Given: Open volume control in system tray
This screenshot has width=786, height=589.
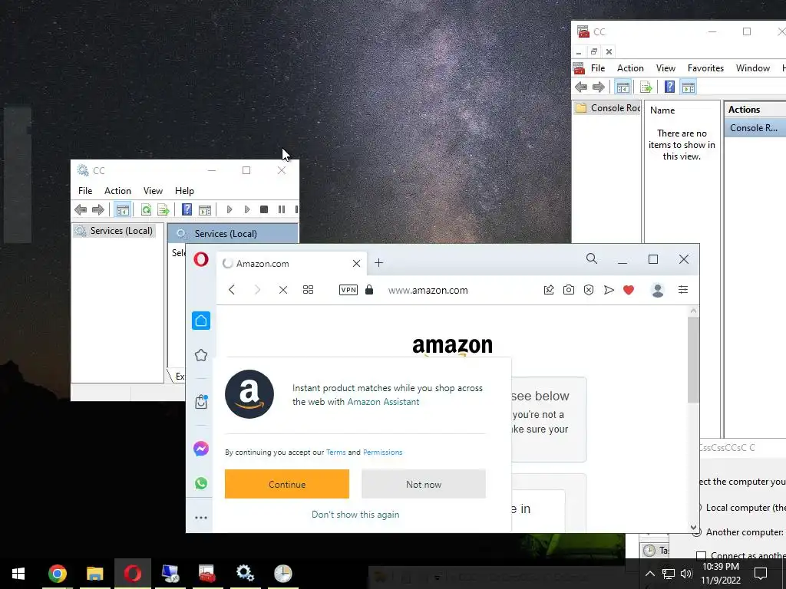Looking at the screenshot, I should (x=686, y=574).
